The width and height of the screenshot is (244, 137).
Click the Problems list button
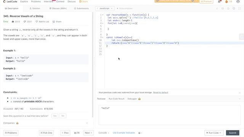pos(11,133)
